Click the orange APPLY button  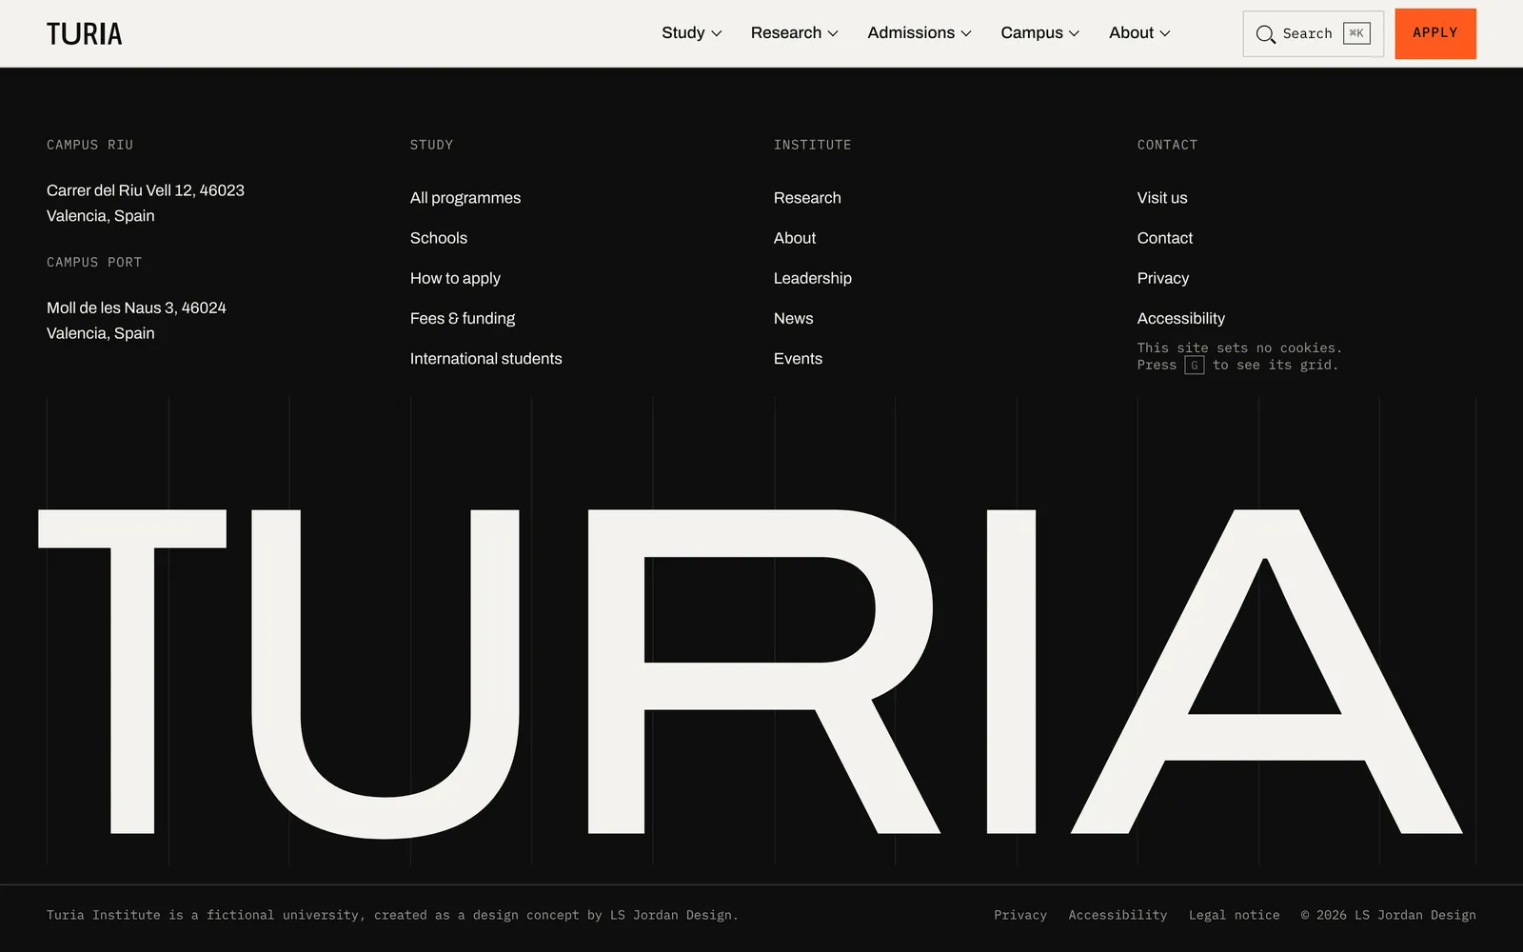coord(1435,33)
